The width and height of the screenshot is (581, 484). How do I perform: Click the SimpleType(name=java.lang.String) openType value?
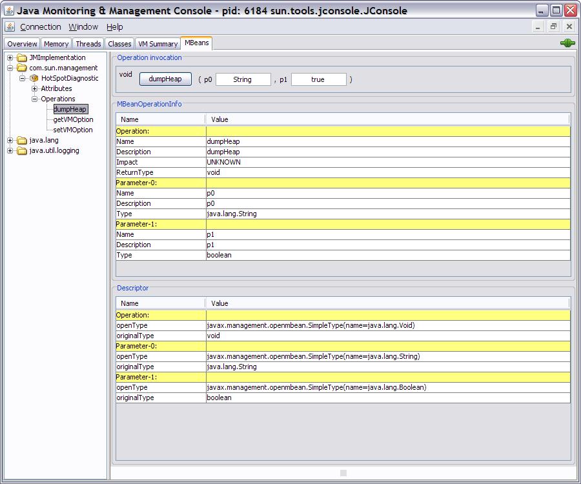click(x=388, y=356)
